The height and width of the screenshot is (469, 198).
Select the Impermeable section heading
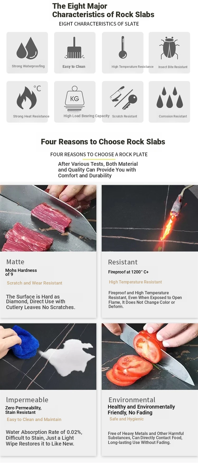[x=27, y=400]
